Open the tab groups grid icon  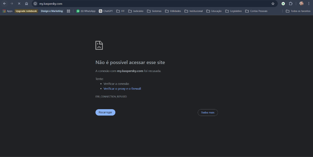[x=68, y=11]
